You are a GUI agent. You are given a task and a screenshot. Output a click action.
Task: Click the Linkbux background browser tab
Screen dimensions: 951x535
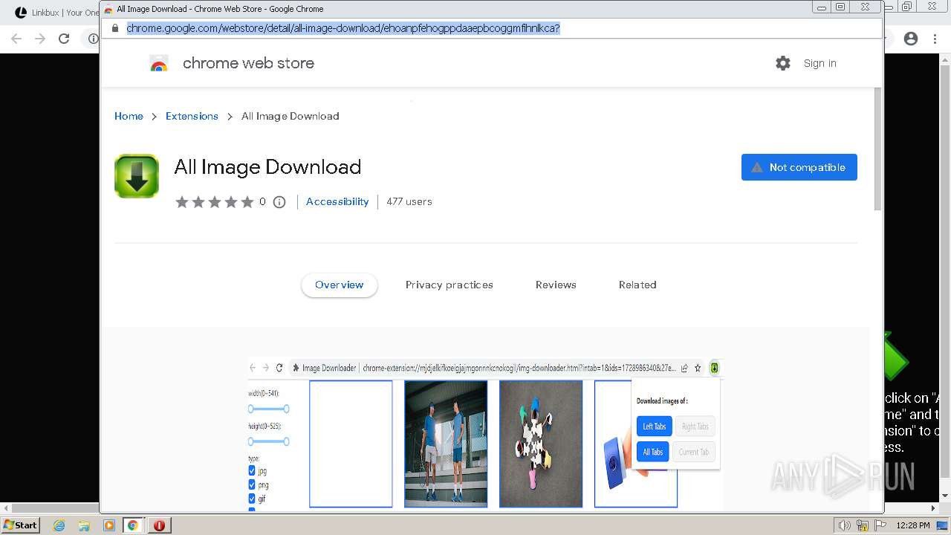tap(56, 13)
